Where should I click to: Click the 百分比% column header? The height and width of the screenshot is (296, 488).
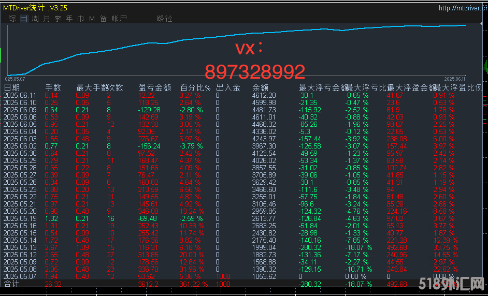point(195,87)
